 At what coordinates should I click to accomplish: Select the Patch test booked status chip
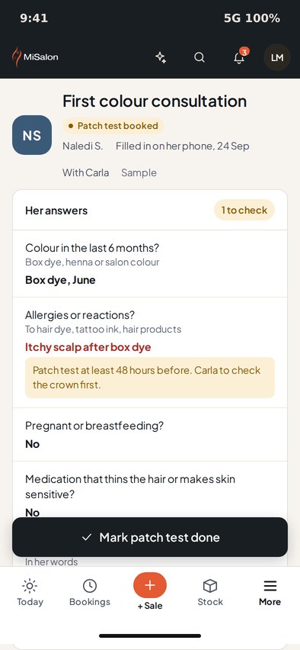coord(113,126)
